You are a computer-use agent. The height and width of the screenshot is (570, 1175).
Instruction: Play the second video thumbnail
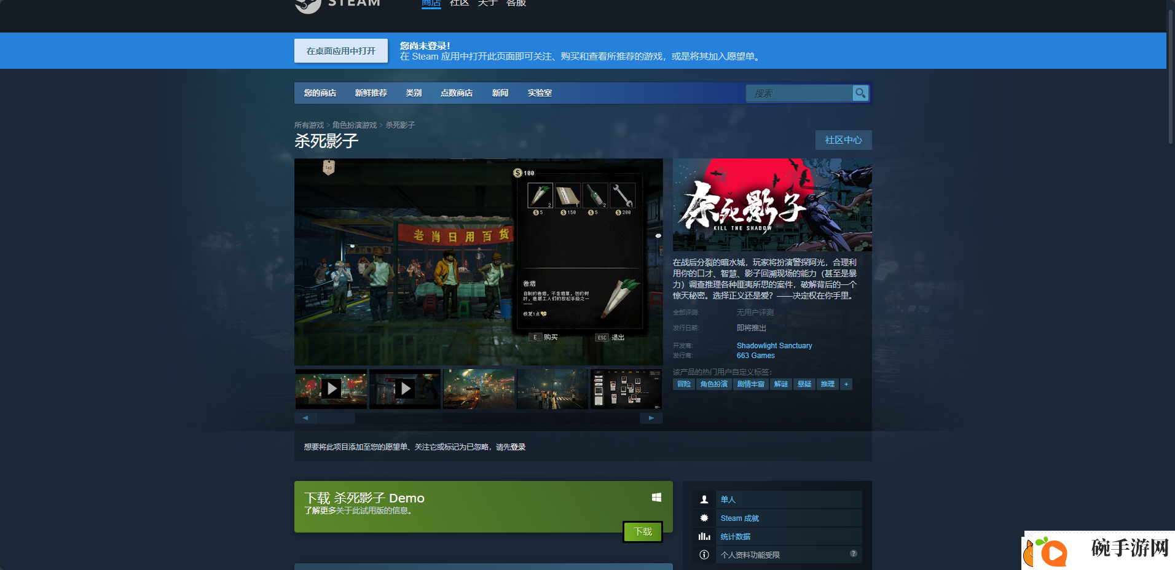point(405,389)
